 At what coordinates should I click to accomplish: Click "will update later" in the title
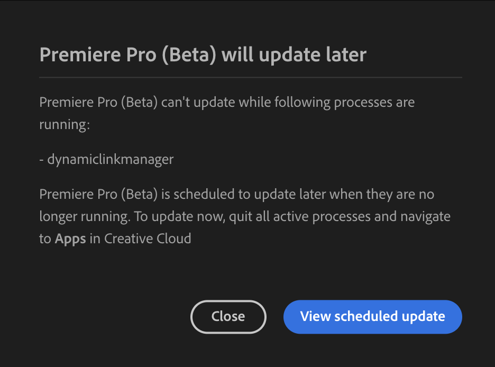coord(294,55)
